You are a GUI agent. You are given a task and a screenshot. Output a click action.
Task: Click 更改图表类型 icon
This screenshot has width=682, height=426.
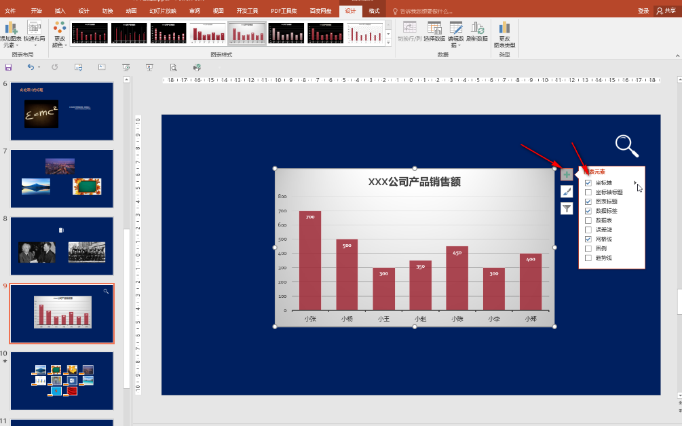tap(504, 33)
